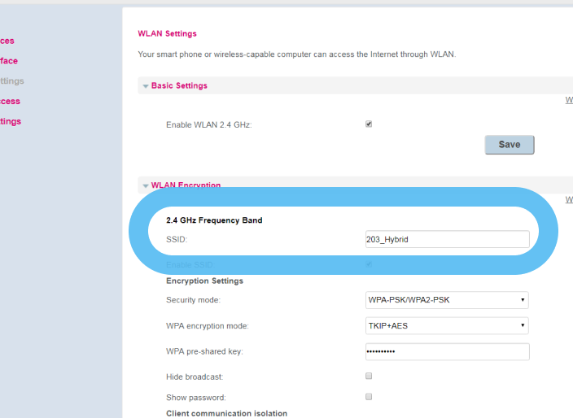Open the sidebar item ending in "ces"
This screenshot has width=573, height=418.
coord(7,41)
